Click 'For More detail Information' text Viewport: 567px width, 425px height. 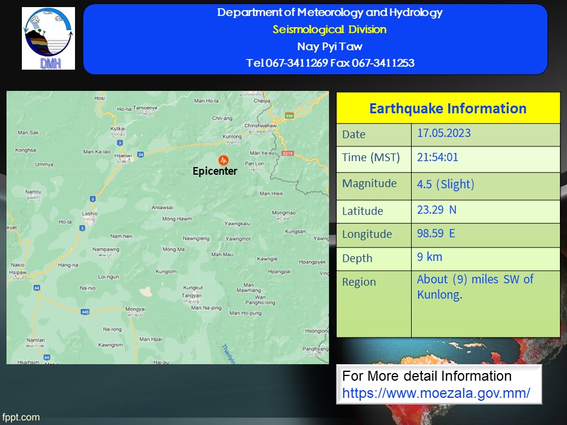[x=426, y=376]
